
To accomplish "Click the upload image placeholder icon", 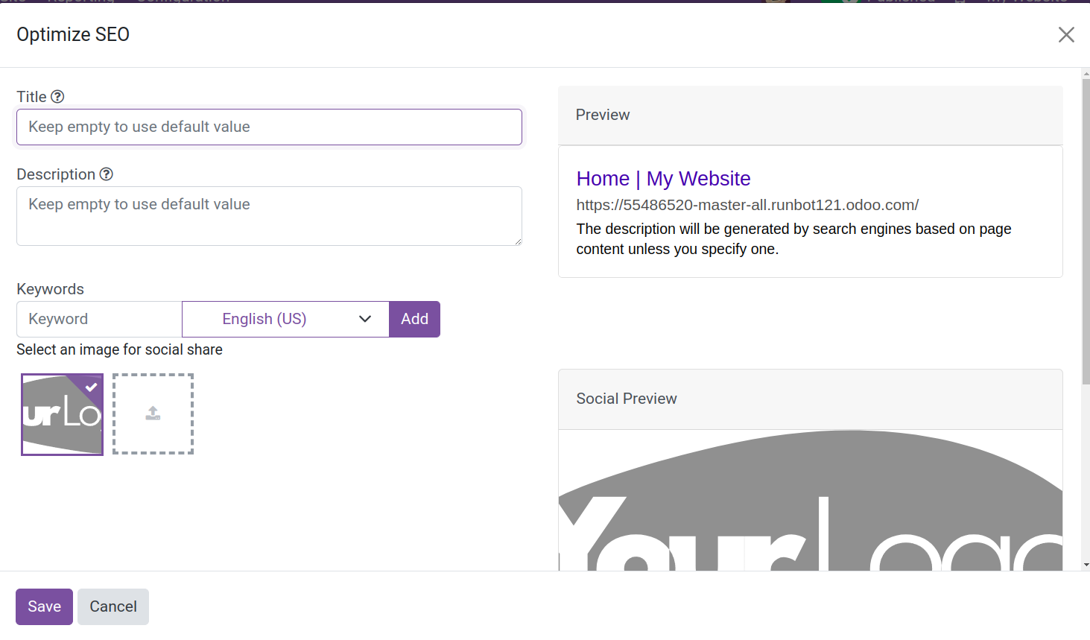I will point(153,414).
